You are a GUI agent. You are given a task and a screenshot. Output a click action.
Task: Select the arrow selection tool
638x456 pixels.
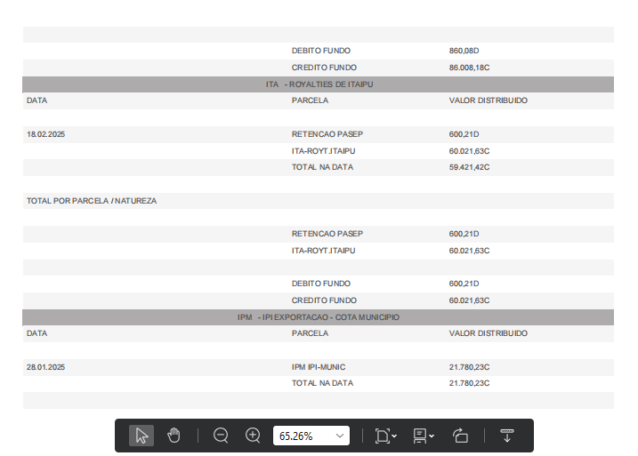pyautogui.click(x=141, y=436)
